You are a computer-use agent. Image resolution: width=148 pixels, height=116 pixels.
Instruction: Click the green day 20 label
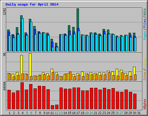click(91, 113)
